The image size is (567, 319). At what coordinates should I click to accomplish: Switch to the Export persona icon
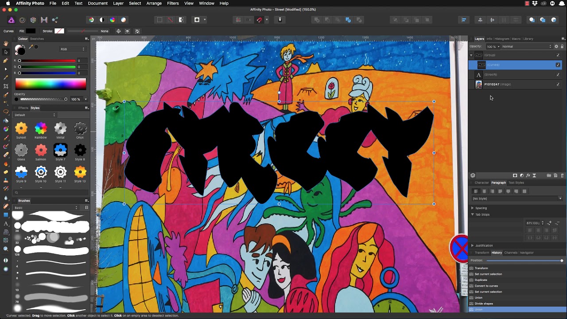point(55,20)
